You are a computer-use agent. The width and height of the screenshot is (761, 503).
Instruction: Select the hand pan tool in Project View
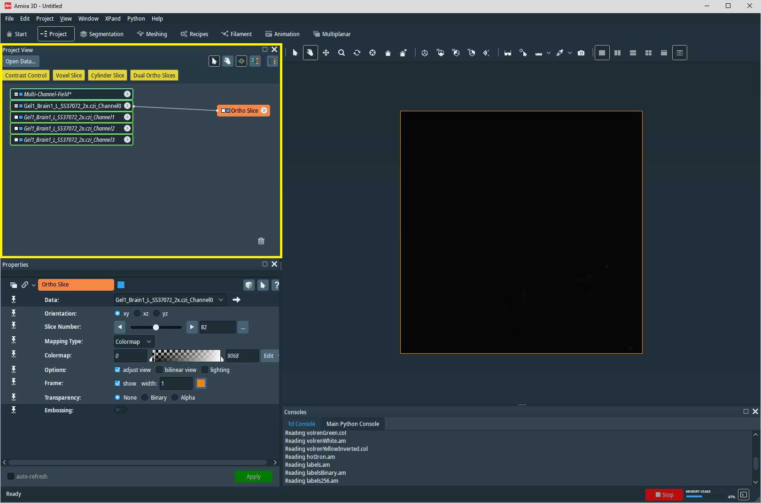pos(228,61)
